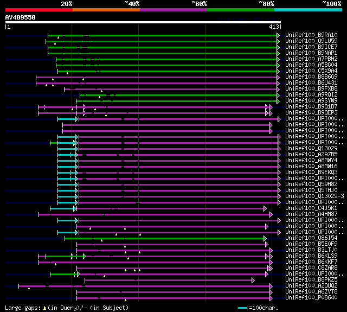347x312 pixels.
Task: Click the cyan ~100% identity legend segment
Action: tap(309, 10)
